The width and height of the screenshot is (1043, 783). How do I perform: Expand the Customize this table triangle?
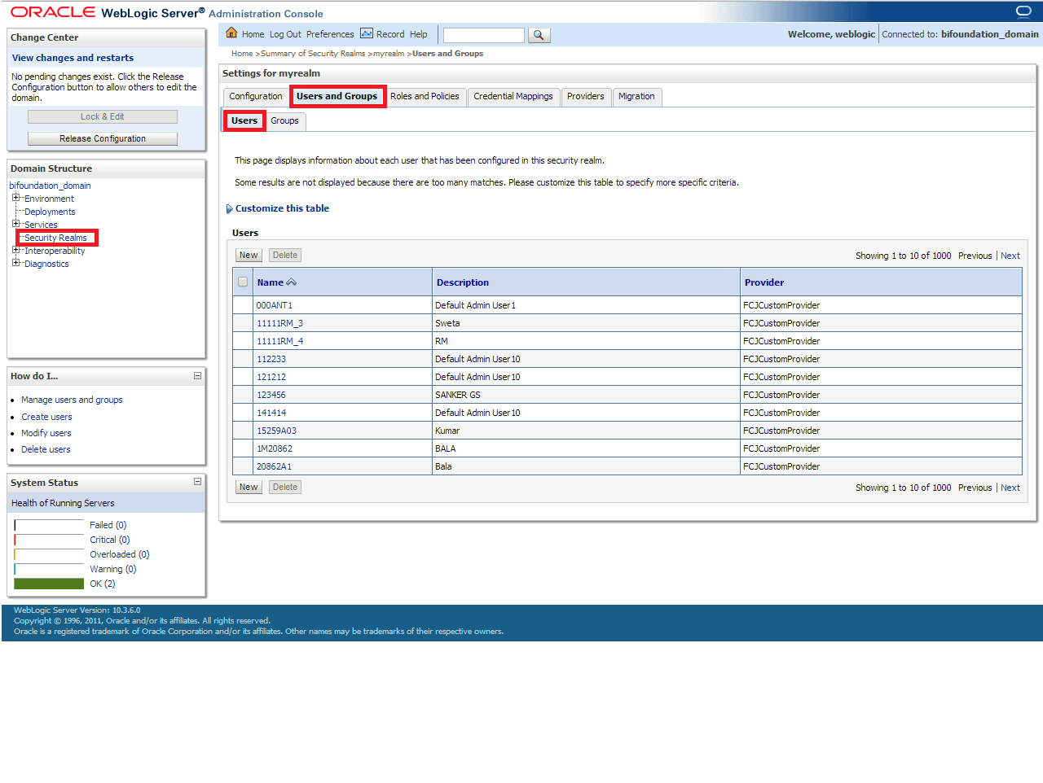230,209
